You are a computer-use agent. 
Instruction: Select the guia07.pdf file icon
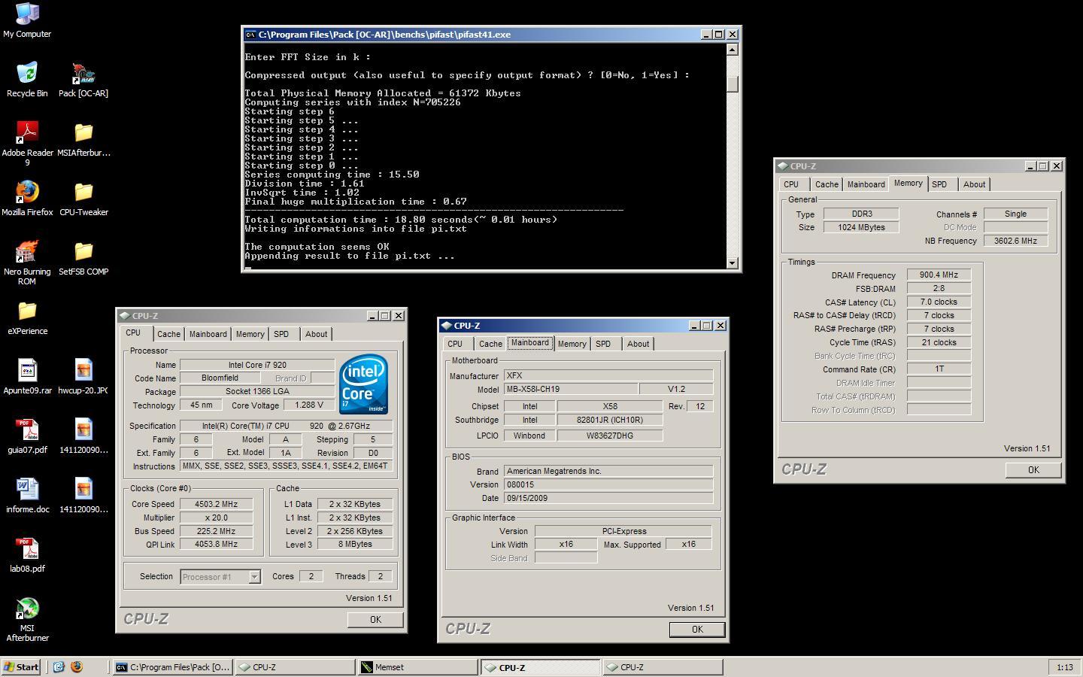click(27, 436)
